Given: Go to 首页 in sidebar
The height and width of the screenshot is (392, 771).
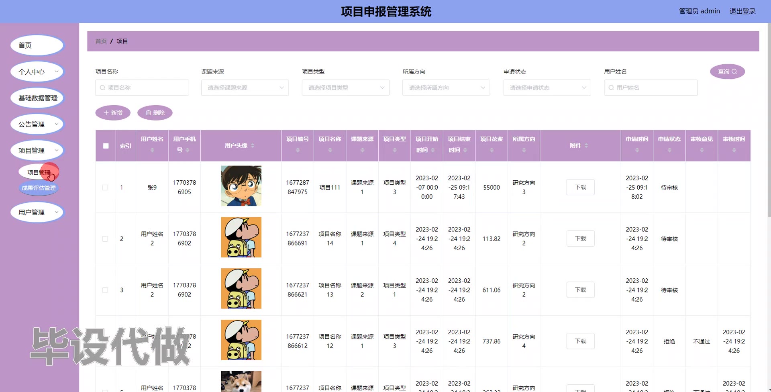Looking at the screenshot, I should 37,45.
